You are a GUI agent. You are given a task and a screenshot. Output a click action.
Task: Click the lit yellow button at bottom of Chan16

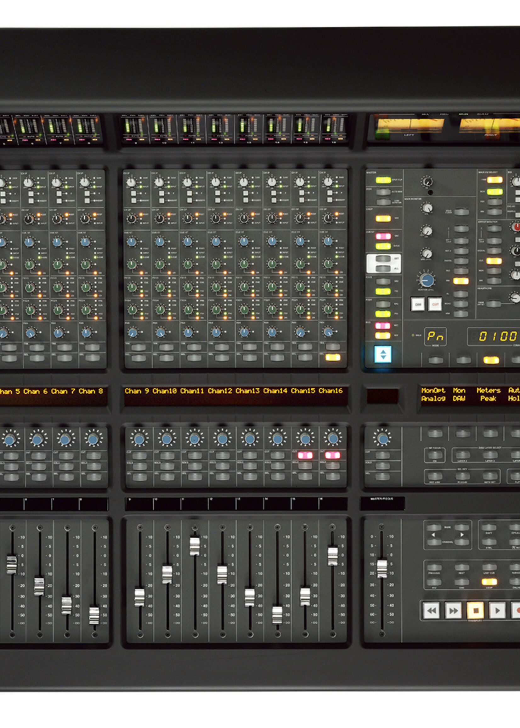333,357
